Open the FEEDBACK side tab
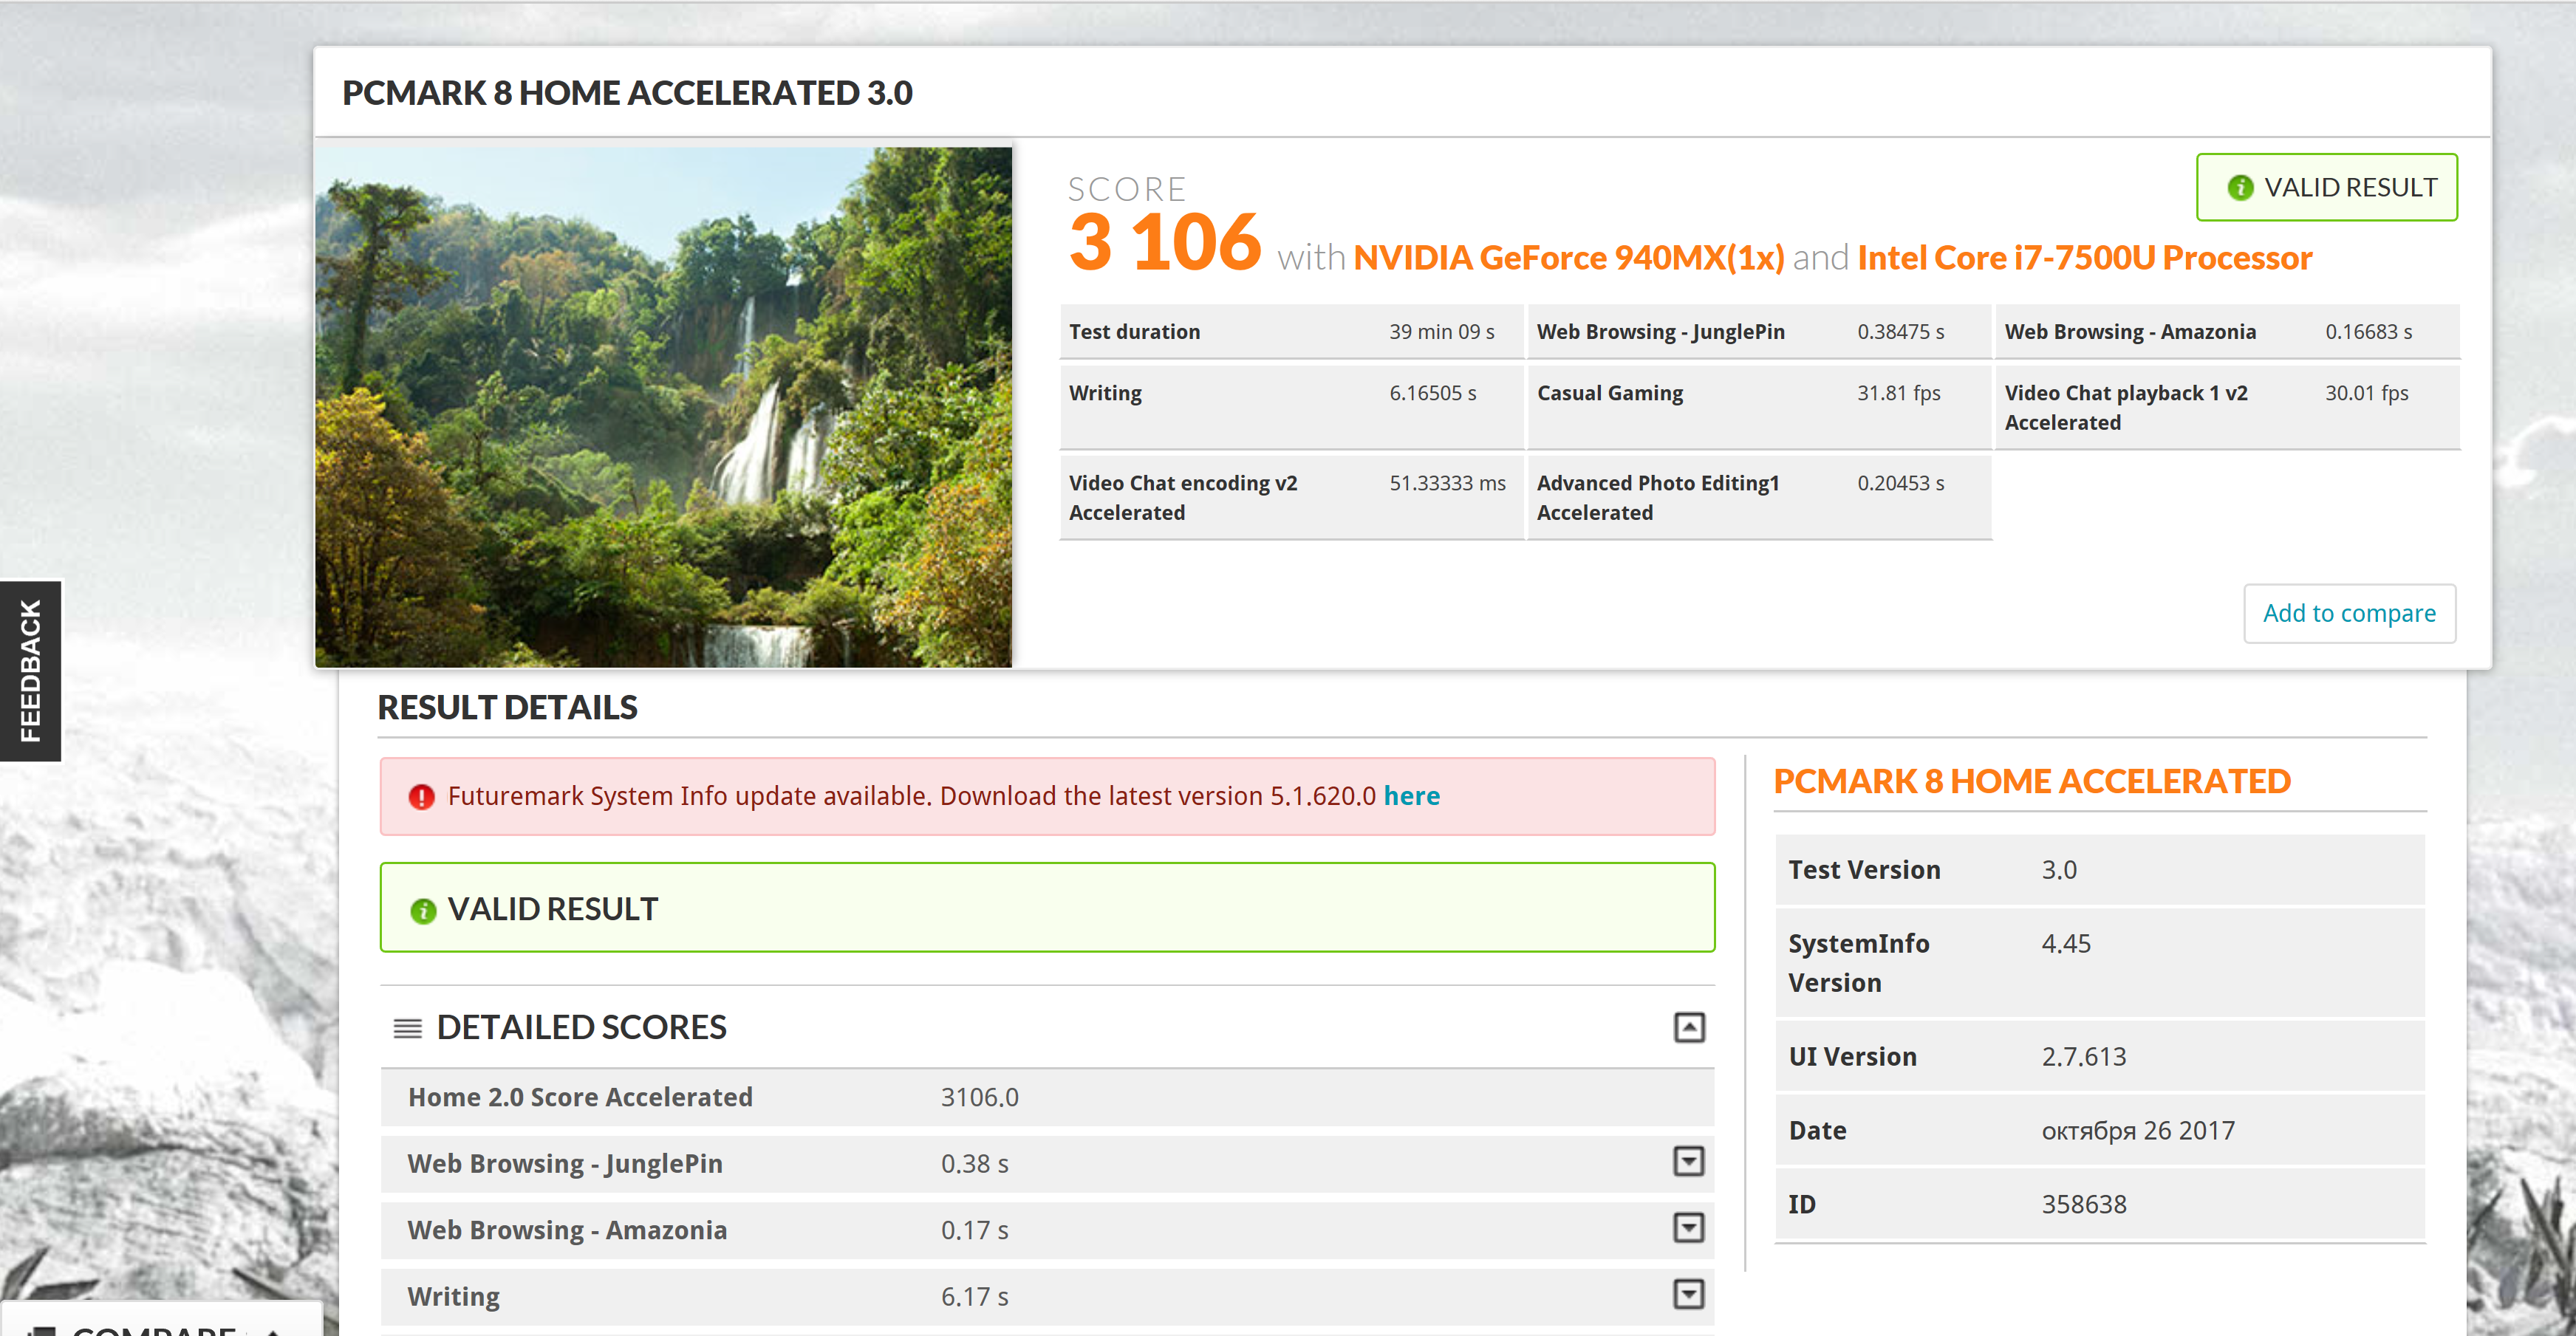This screenshot has height=1336, width=2576. [31, 670]
